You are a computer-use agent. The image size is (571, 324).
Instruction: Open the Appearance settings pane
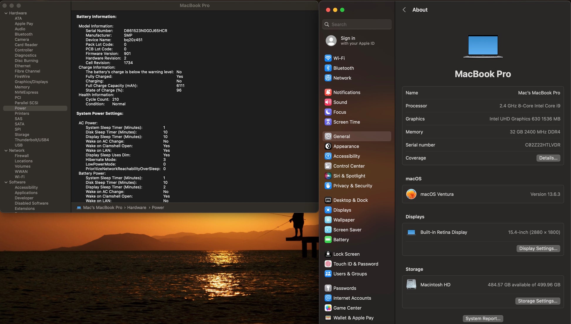coord(346,146)
